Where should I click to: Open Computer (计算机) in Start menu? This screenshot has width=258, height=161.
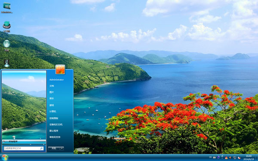pyautogui.click(x=52, y=112)
